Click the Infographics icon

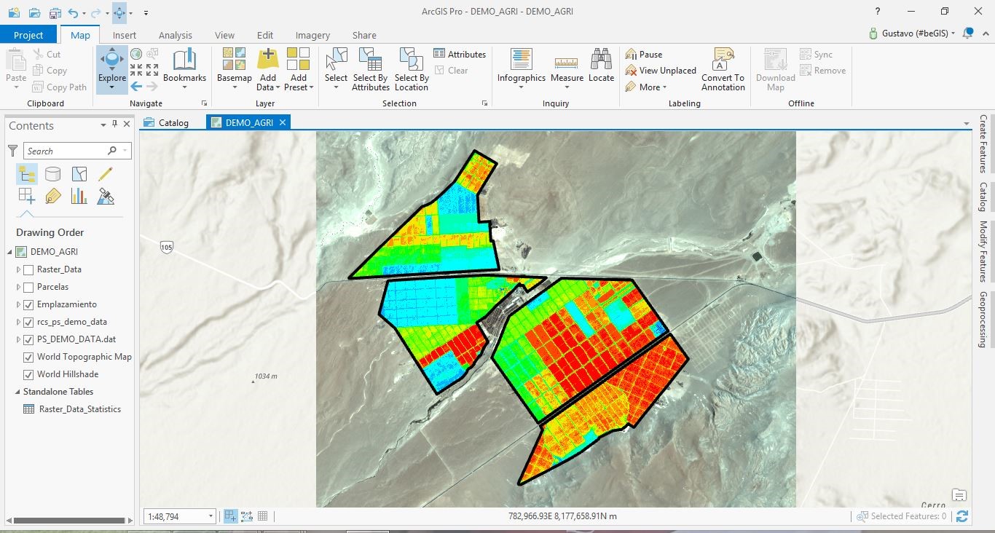pos(521,61)
